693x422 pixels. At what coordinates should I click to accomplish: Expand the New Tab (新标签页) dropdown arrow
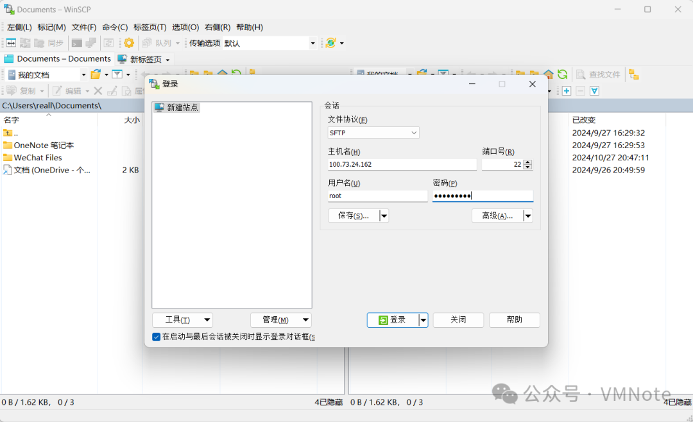coord(167,60)
